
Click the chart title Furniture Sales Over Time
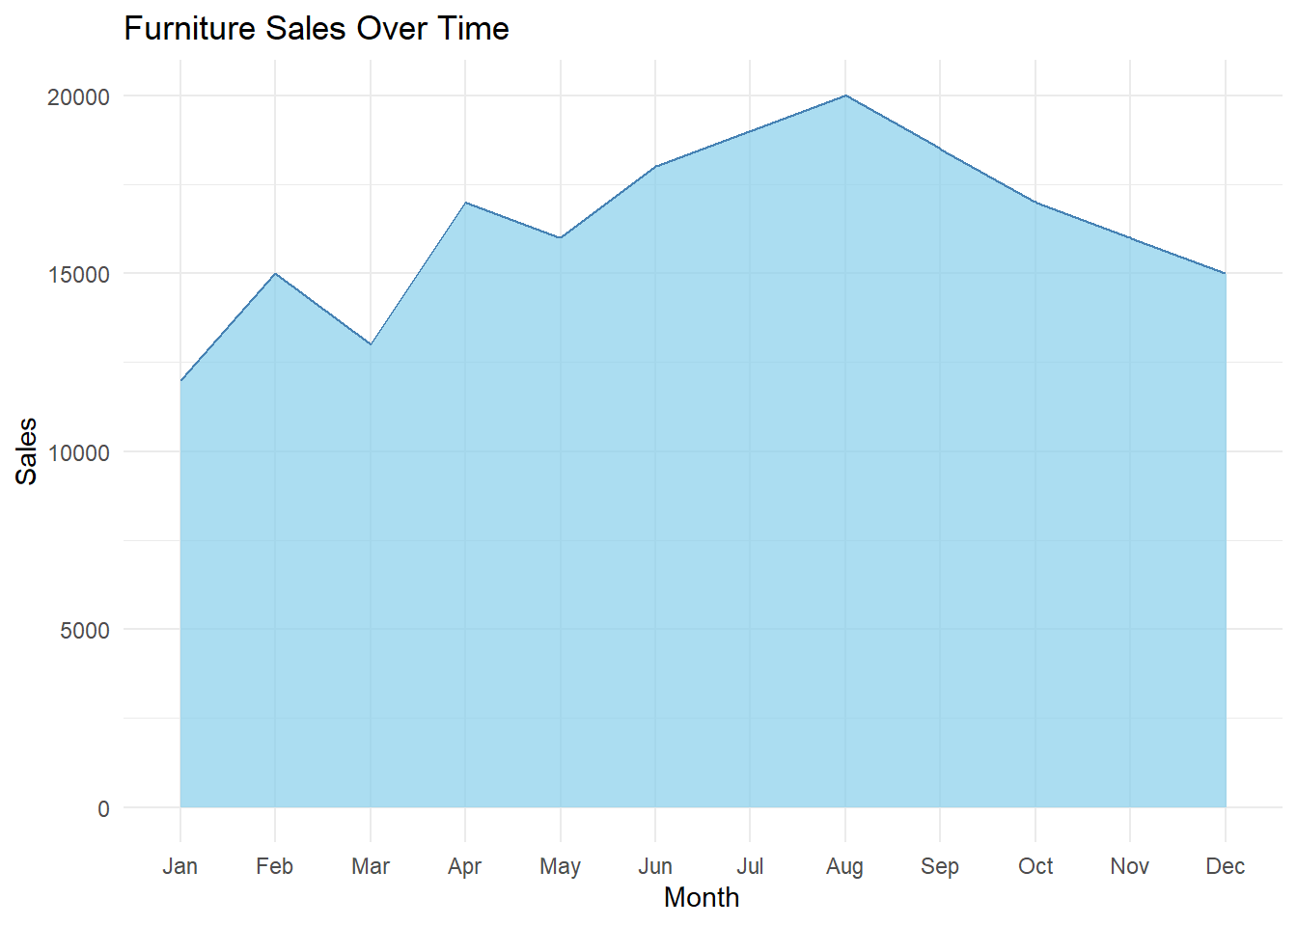(x=317, y=29)
